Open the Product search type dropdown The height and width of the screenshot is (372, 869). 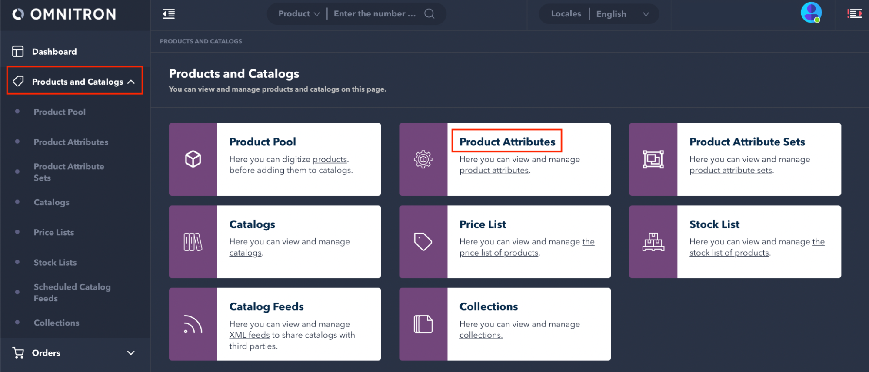[x=299, y=14]
